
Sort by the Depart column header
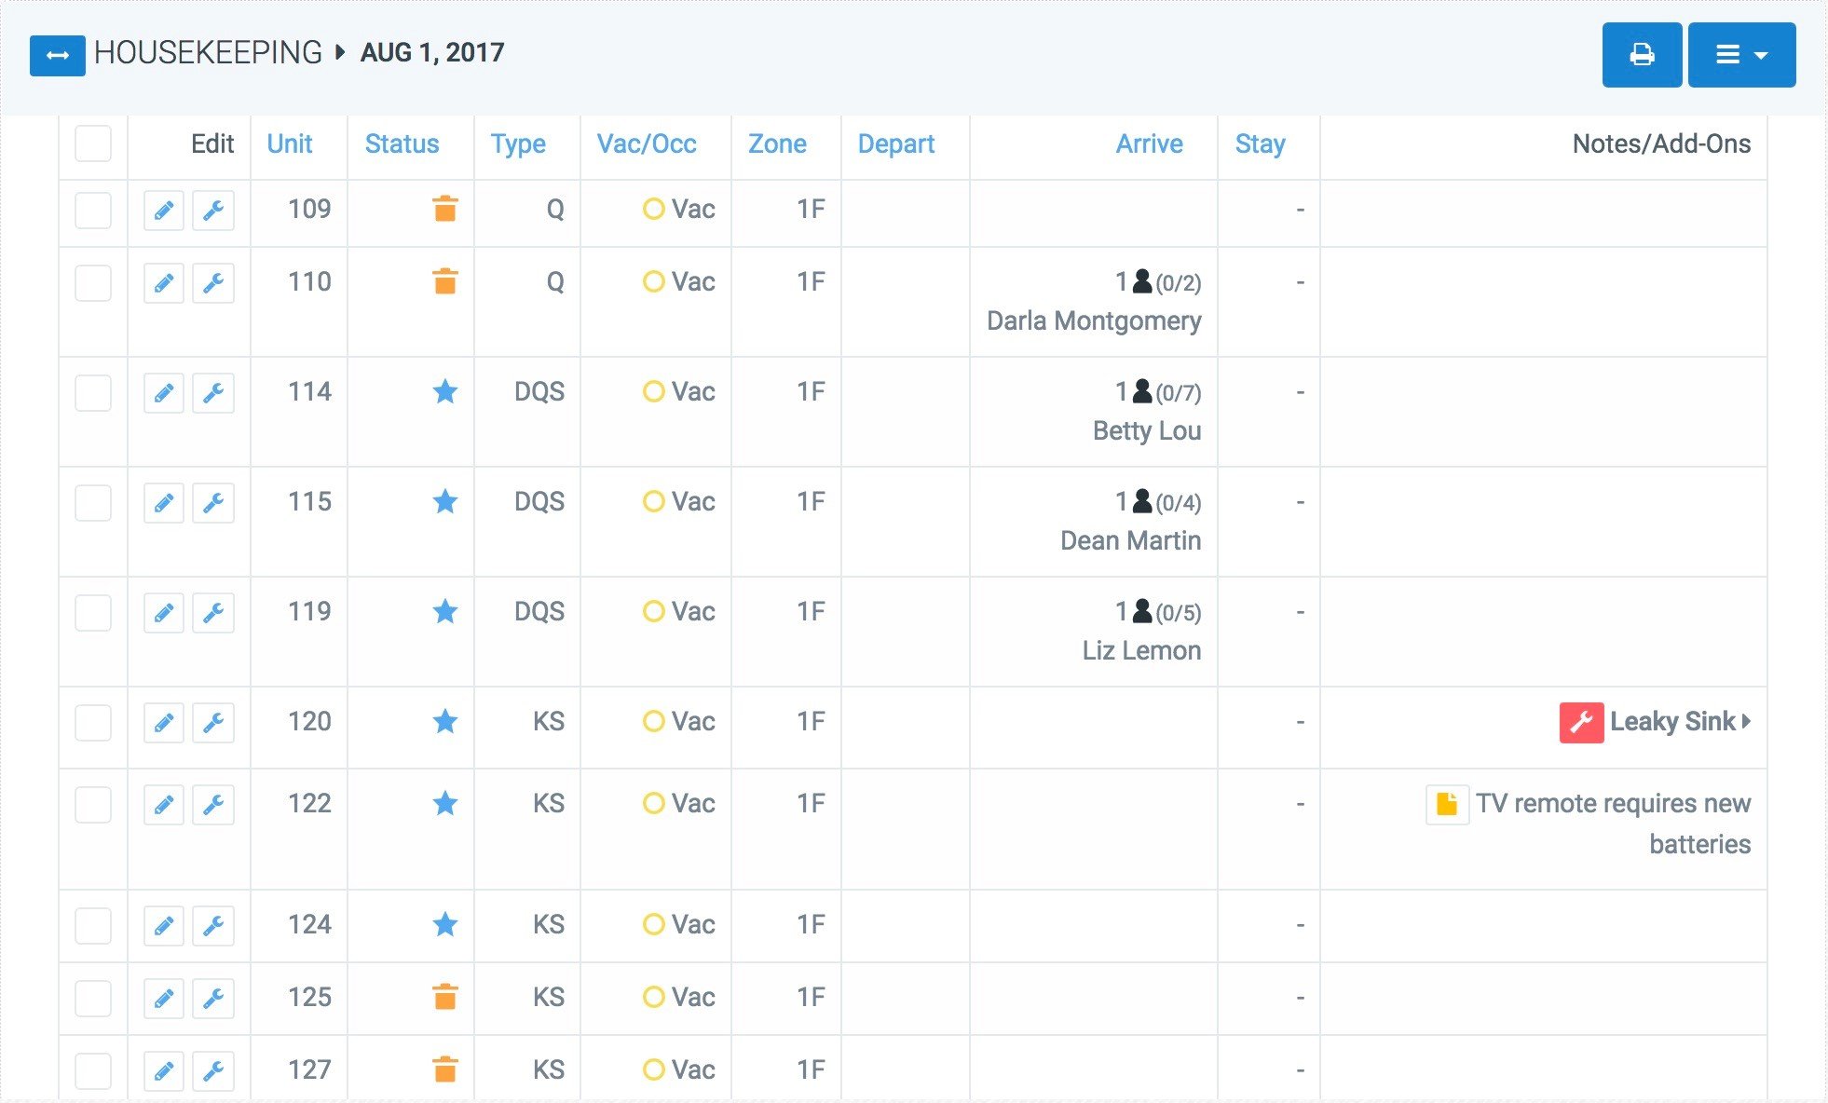click(896, 144)
